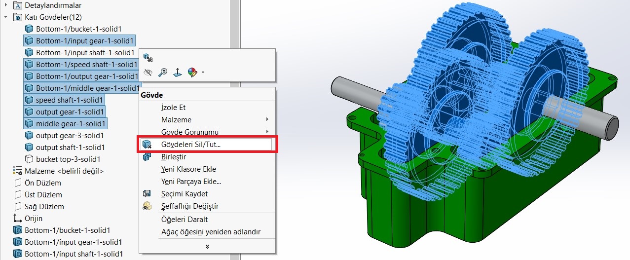Click the Sağ Düzlem plane icon
The image size is (630, 260).
click(17, 206)
